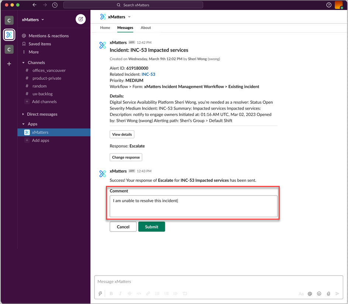Attach a file with paperclip icon
This screenshot has width=348, height=304.
pos(328,294)
